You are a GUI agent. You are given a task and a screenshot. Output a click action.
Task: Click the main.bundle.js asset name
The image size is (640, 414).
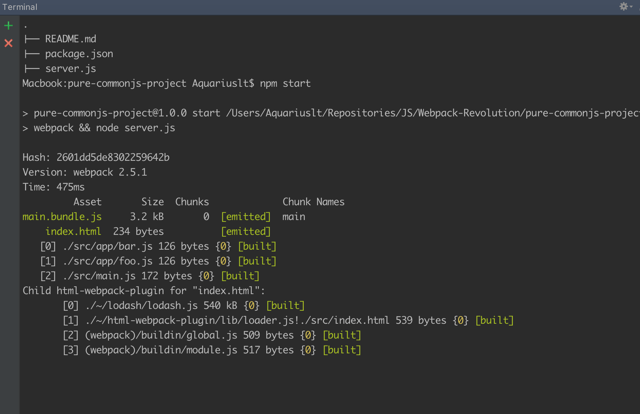click(x=62, y=217)
